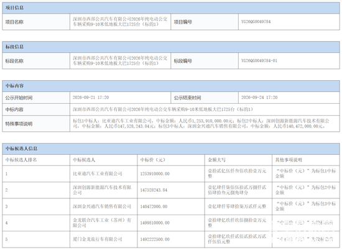342x250 pixels.
Task: Click the section name value beside 标段名称
Action: [120, 61]
